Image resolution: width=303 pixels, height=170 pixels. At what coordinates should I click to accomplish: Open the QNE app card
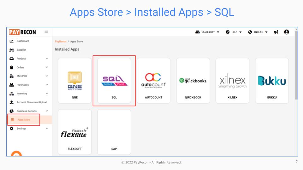point(75,81)
